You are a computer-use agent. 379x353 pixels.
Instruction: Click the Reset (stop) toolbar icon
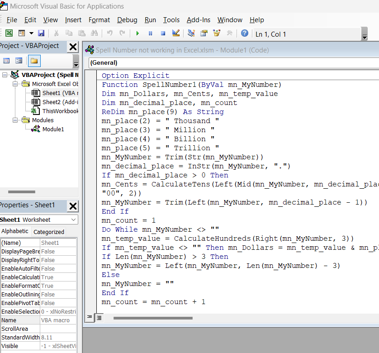pos(163,33)
